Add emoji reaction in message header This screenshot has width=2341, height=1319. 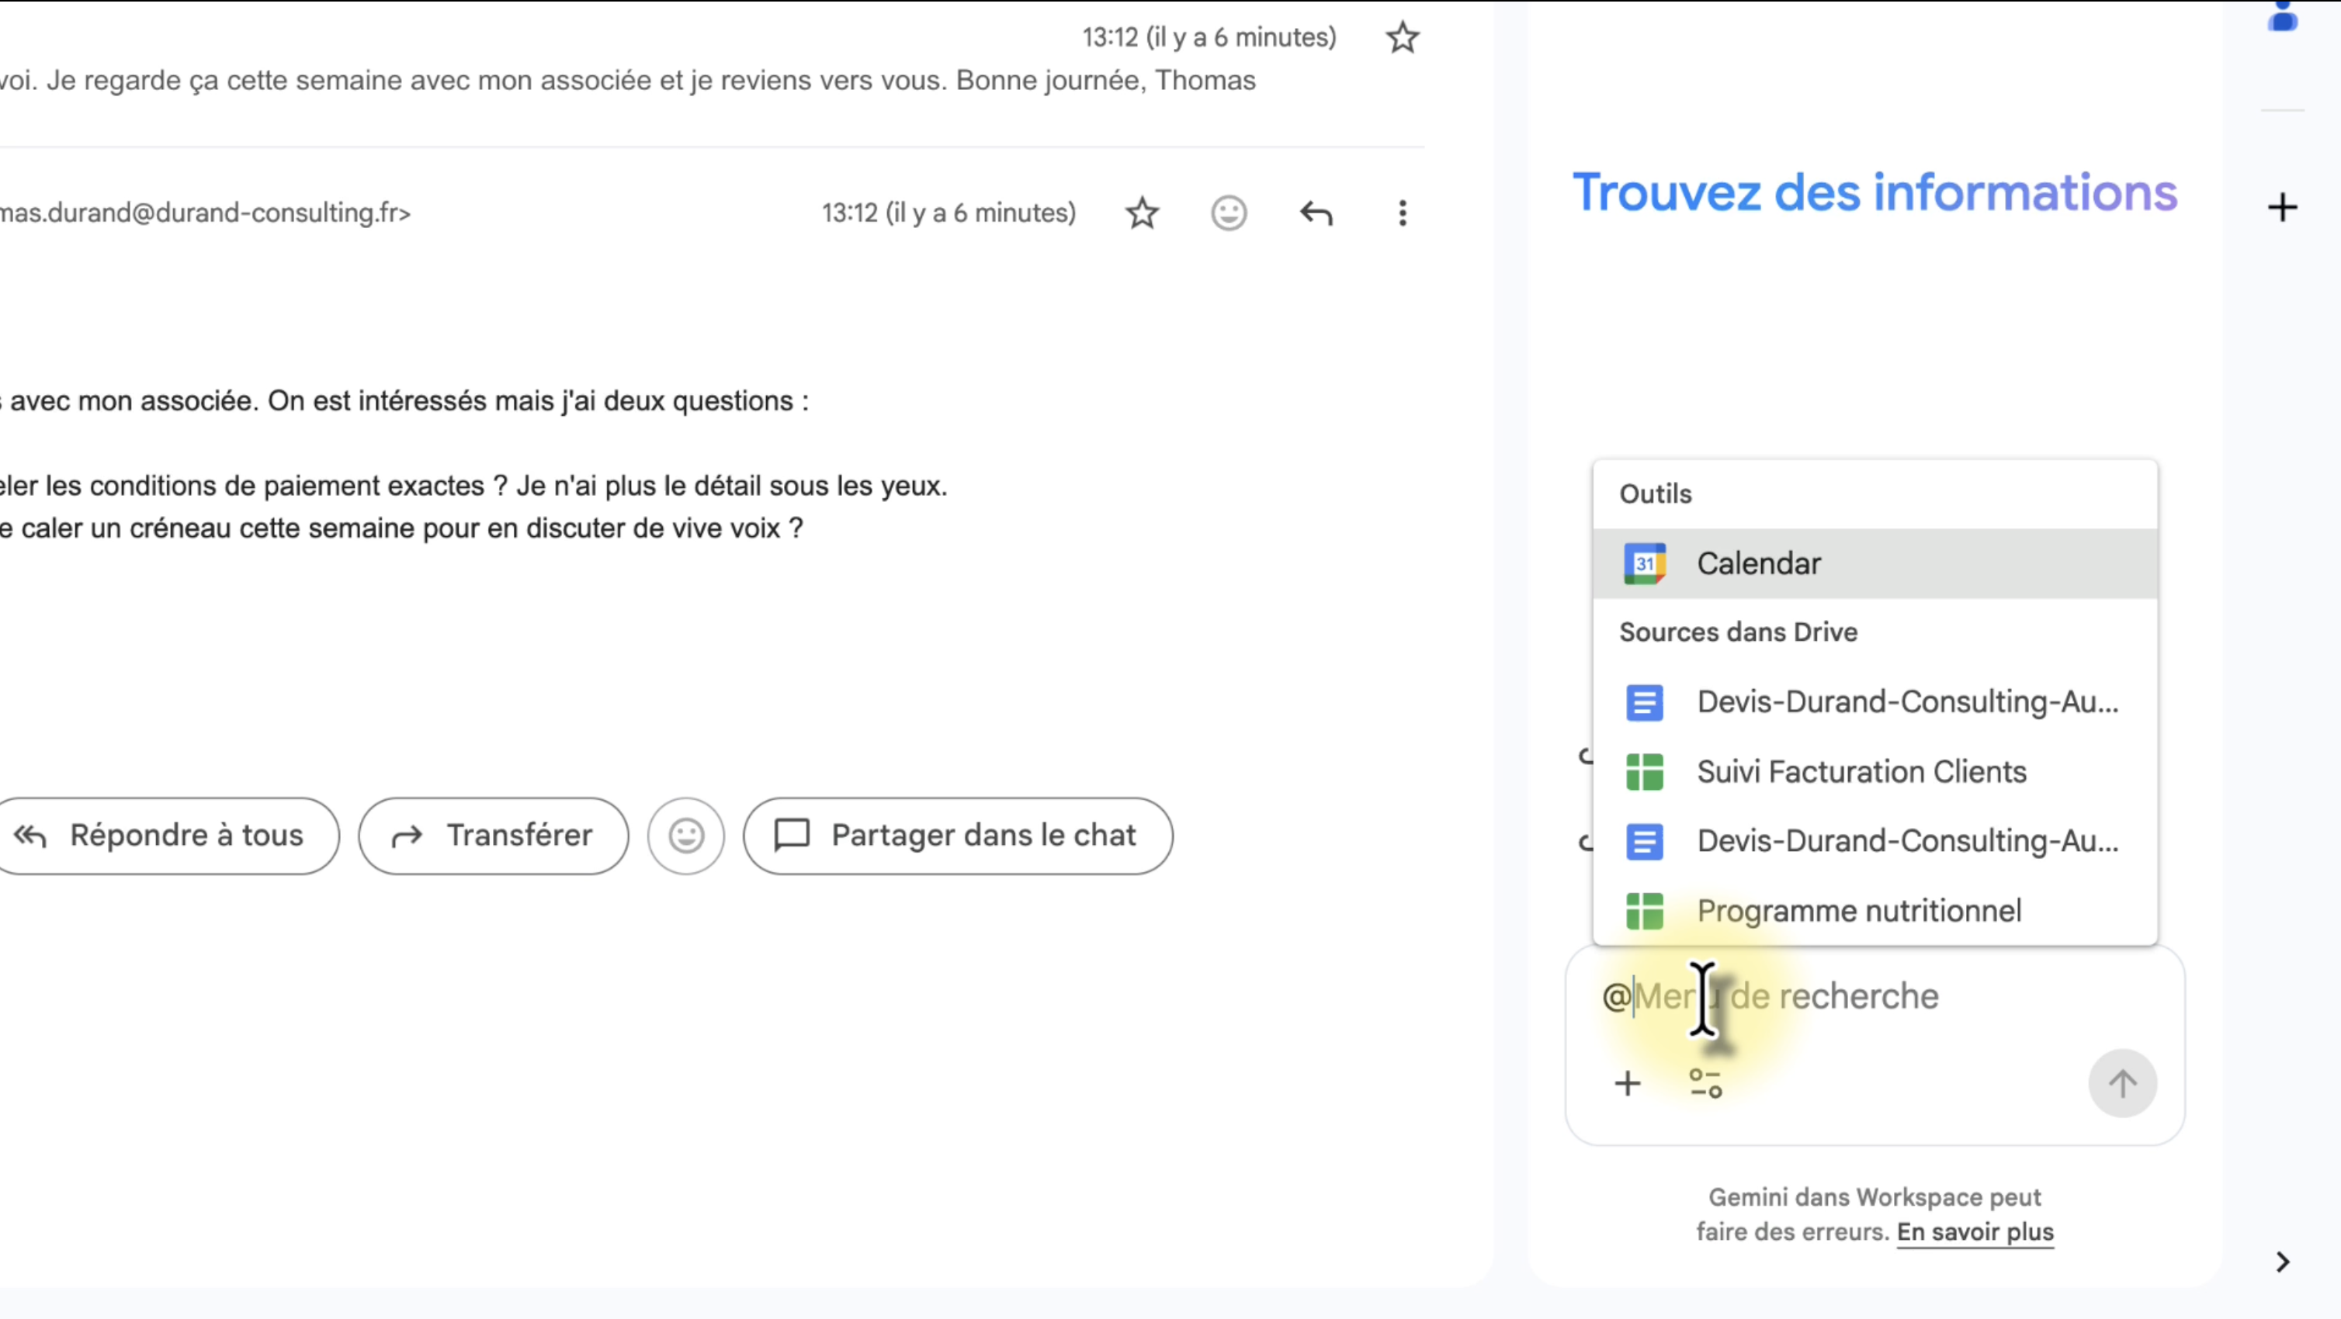[x=1229, y=213]
